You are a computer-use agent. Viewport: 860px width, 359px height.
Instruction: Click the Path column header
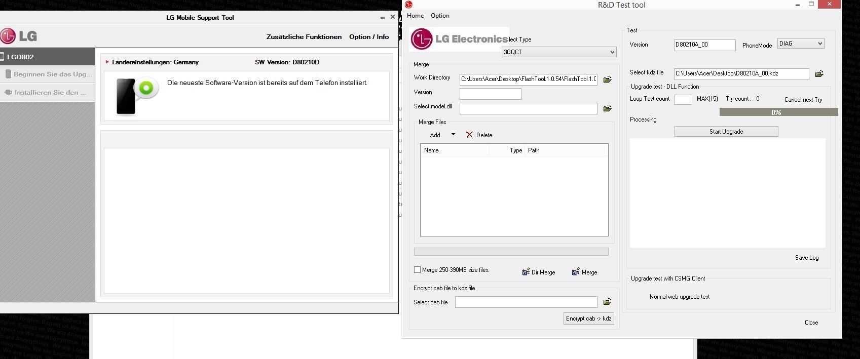[x=567, y=150]
